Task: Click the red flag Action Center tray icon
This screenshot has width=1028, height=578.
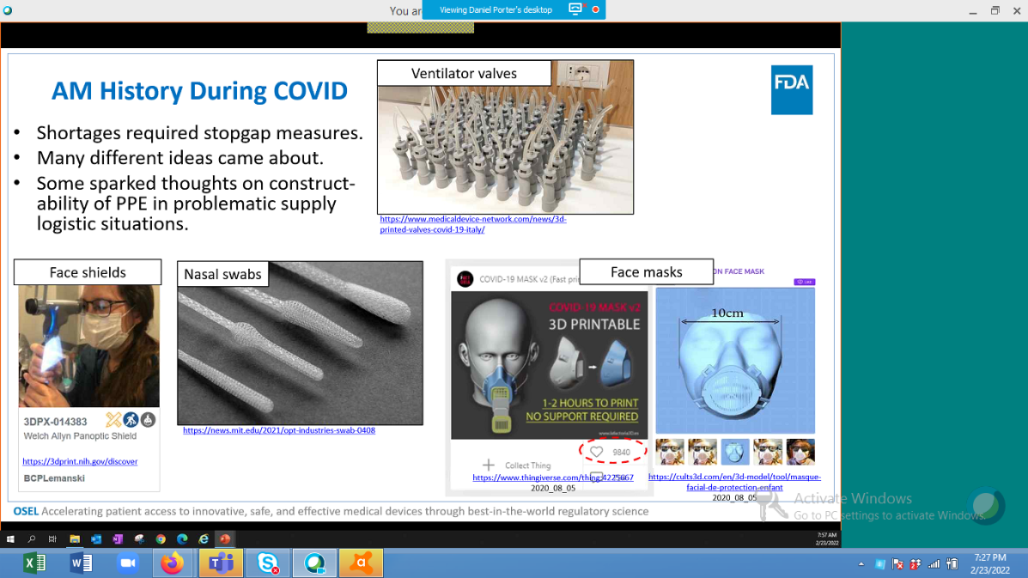Action: tap(897, 563)
